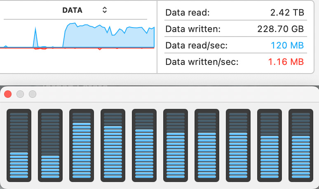
Task: Click the second CPU core usage bar
Action: pyautogui.click(x=50, y=145)
